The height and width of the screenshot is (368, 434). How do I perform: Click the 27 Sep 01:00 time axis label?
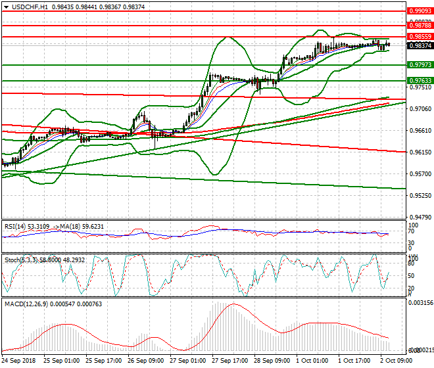coord(187,361)
